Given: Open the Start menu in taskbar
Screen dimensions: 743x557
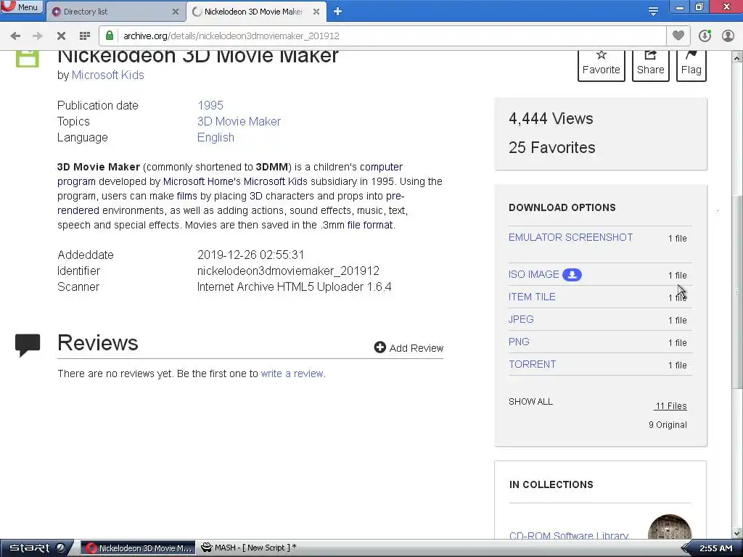Looking at the screenshot, I should [35, 548].
